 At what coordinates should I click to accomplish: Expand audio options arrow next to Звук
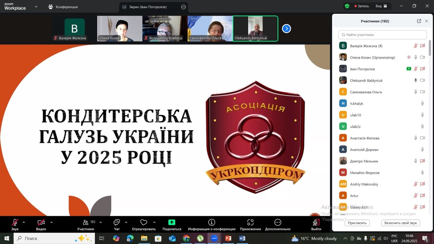pos(24,222)
